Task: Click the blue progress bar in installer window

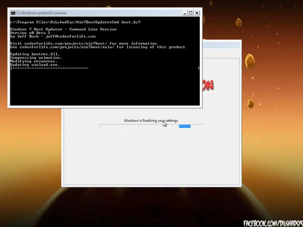Action: (151, 126)
